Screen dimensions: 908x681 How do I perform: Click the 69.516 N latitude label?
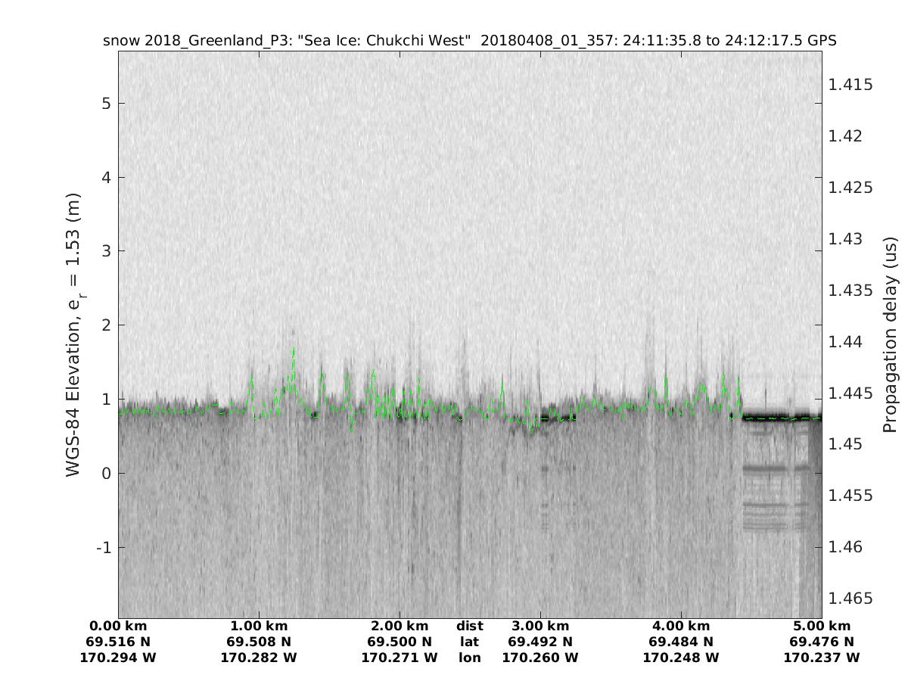tap(118, 642)
